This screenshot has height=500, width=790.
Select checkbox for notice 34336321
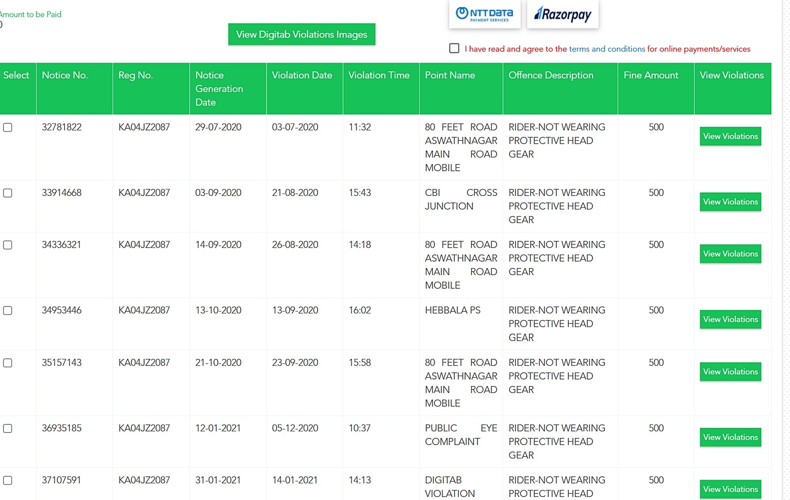click(x=8, y=245)
